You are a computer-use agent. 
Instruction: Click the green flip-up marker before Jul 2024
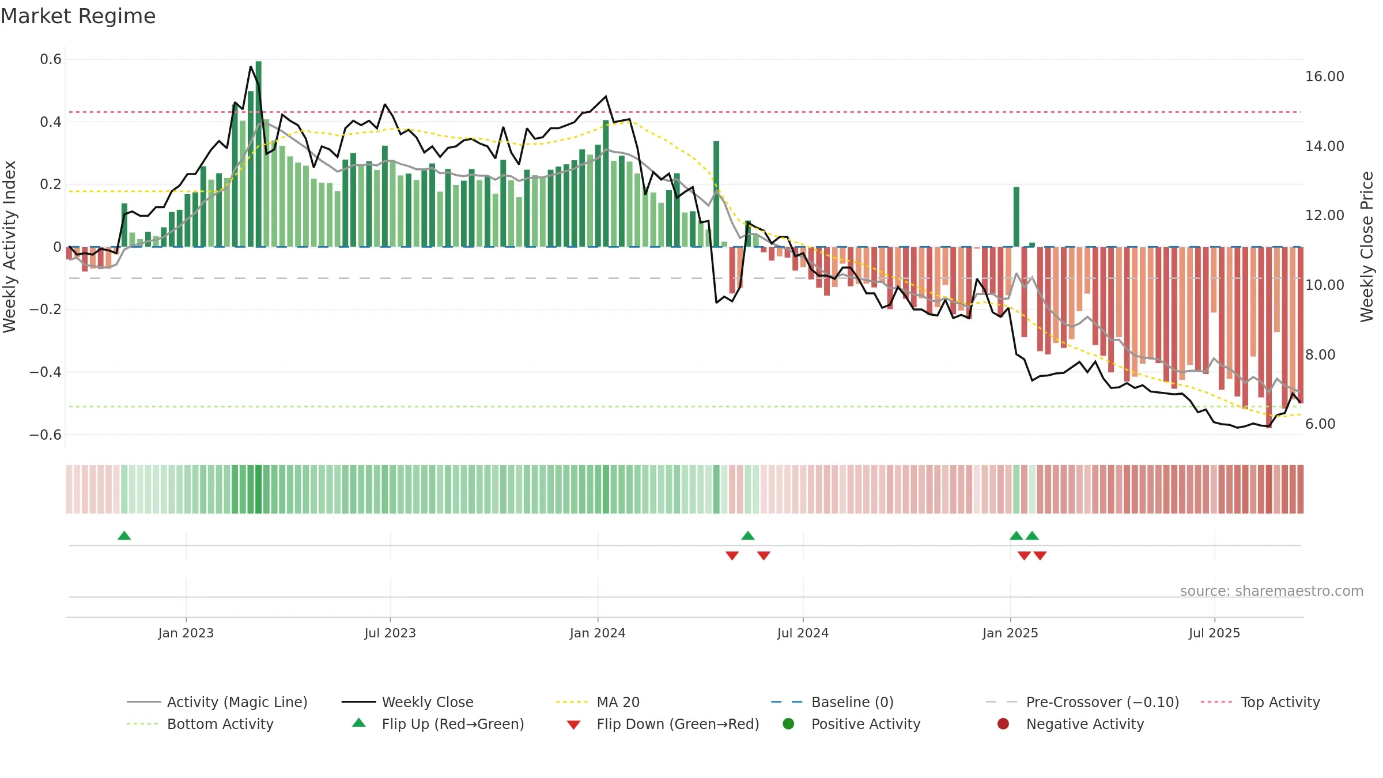click(748, 536)
